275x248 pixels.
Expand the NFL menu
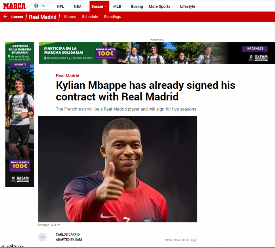click(x=62, y=6)
